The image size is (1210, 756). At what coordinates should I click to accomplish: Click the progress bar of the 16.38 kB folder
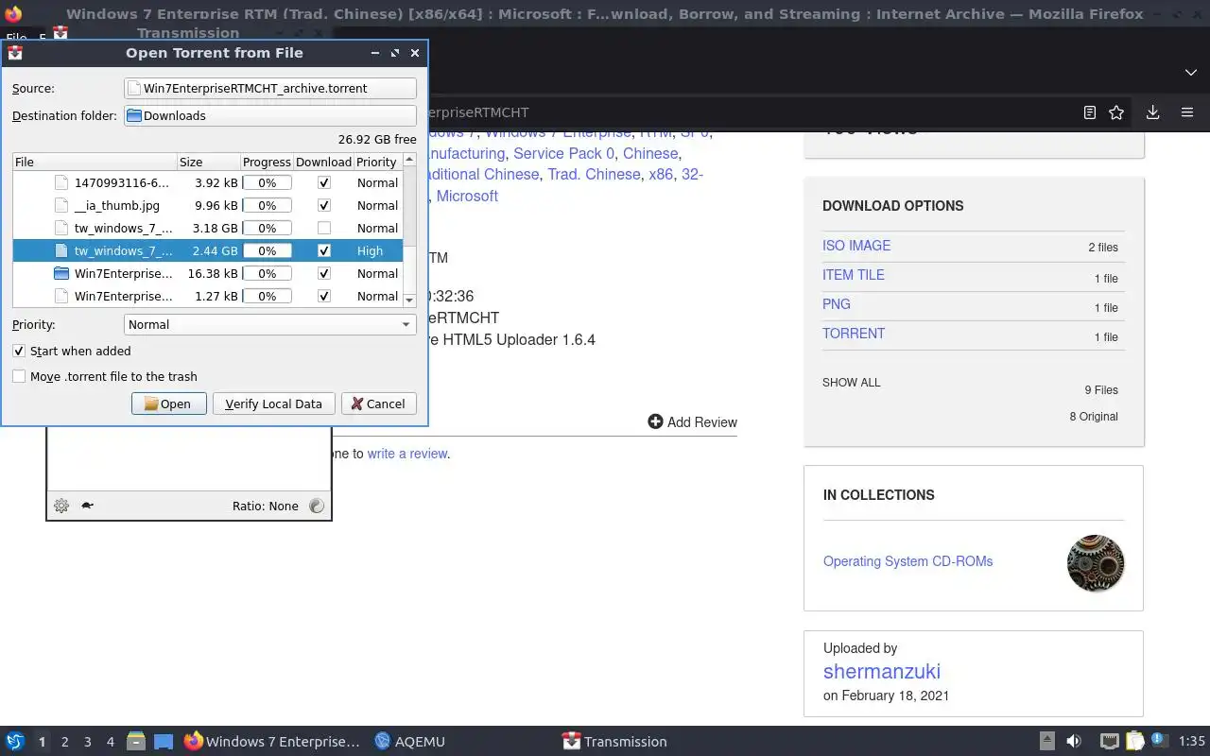[x=268, y=273]
